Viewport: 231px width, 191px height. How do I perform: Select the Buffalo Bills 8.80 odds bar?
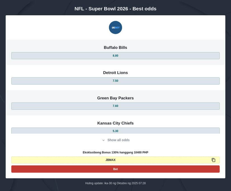115,55
